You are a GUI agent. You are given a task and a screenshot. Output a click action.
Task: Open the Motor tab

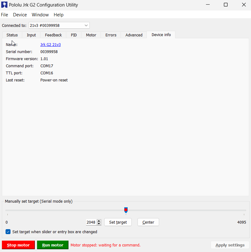(91, 35)
